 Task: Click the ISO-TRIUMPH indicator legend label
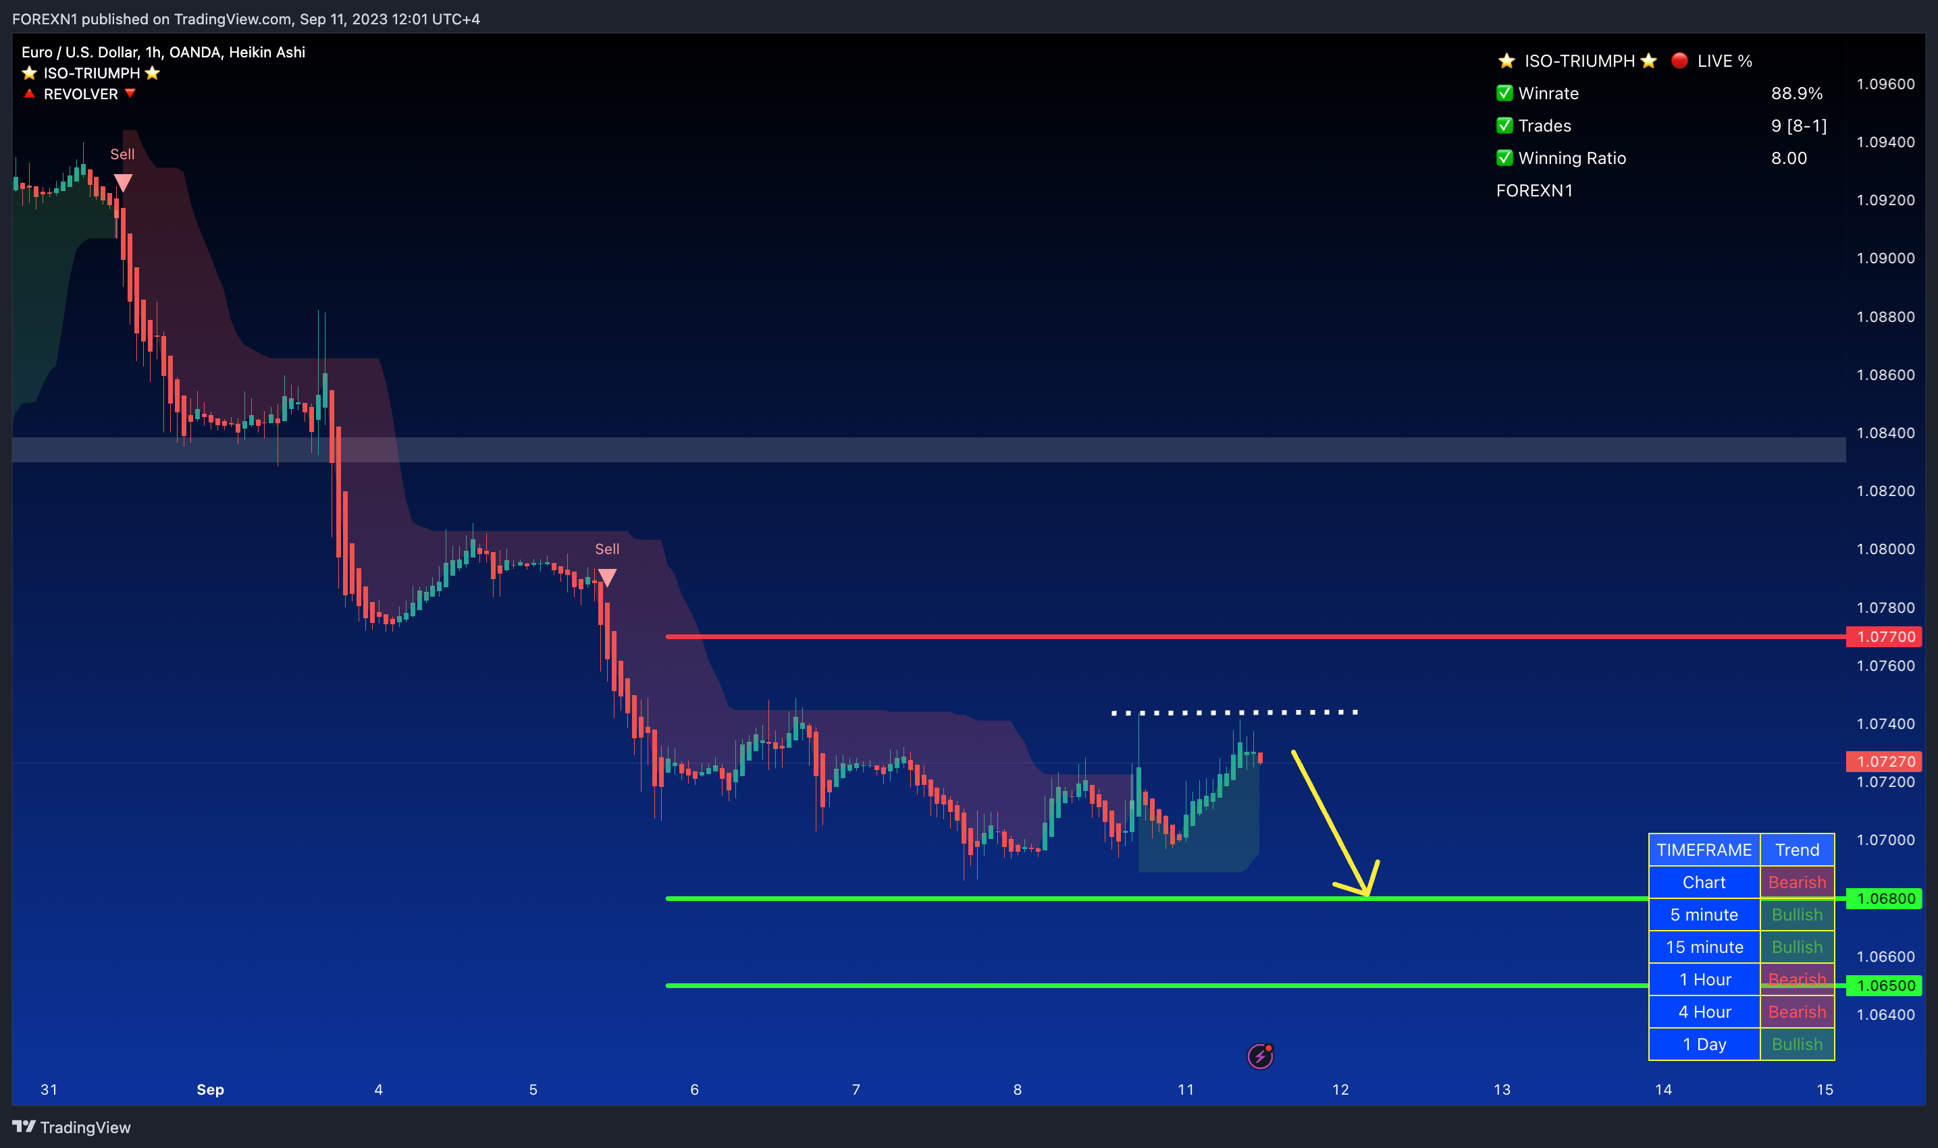tap(91, 73)
